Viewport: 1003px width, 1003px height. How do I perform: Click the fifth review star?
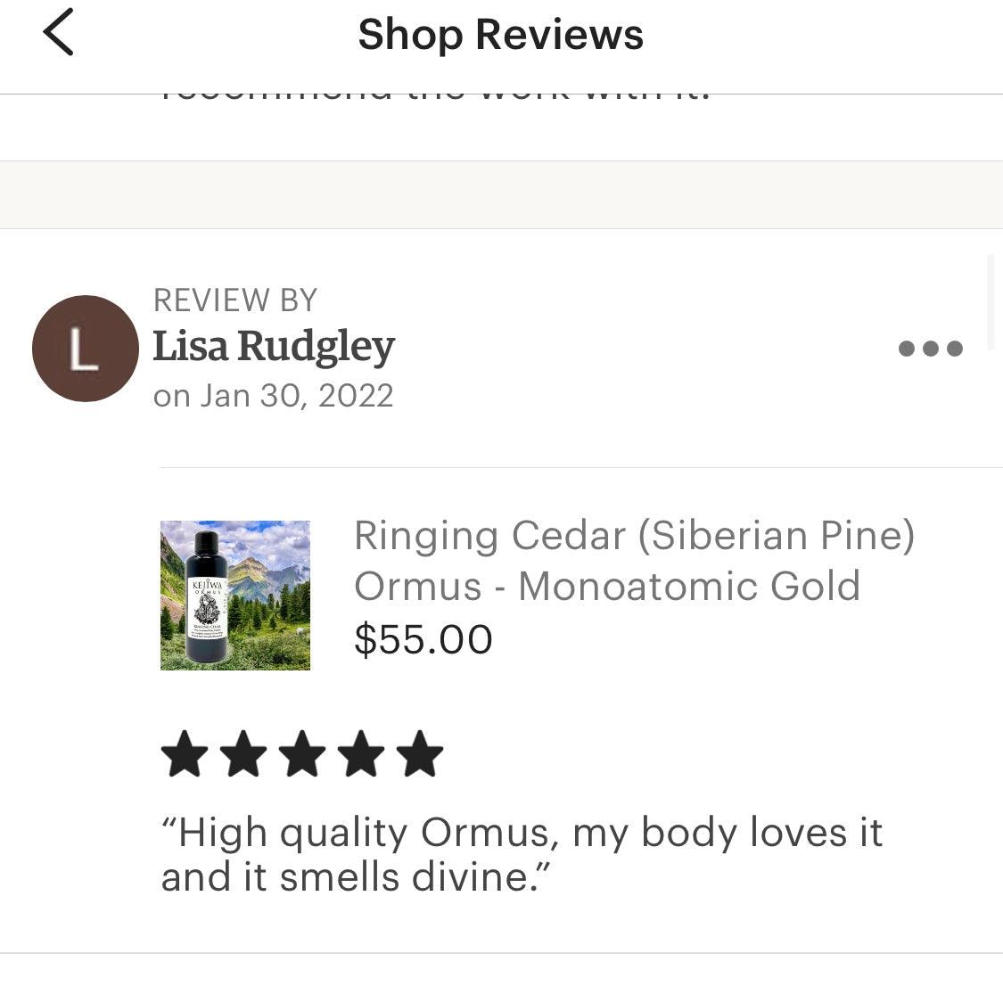[420, 754]
